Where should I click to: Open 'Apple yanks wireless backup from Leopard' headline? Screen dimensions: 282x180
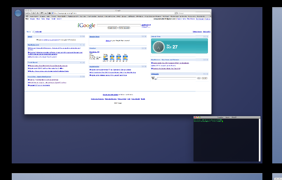(109, 75)
